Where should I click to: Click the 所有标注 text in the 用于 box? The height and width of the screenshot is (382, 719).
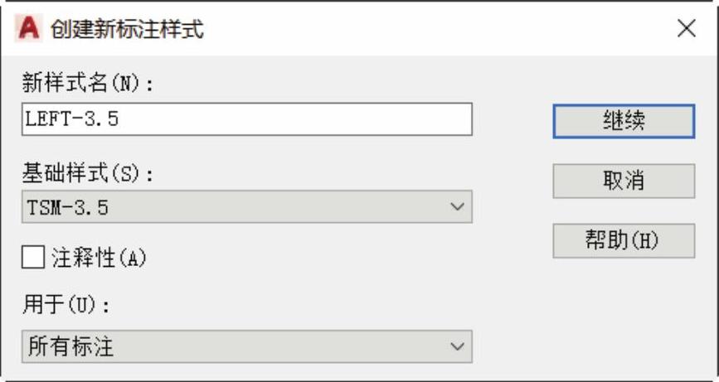[70, 346]
